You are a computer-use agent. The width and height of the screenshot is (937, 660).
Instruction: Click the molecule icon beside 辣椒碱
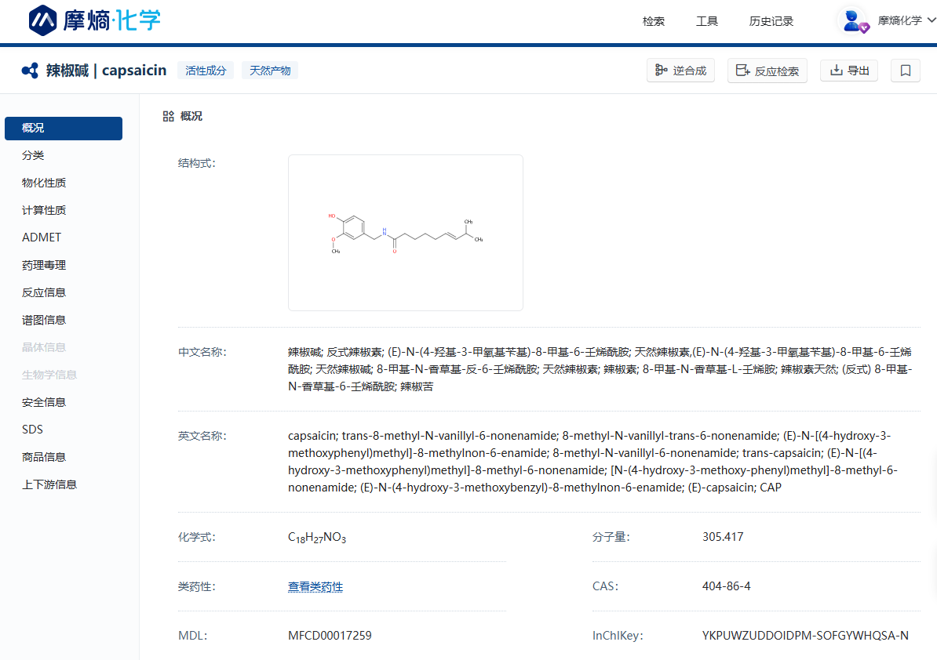[x=30, y=71]
